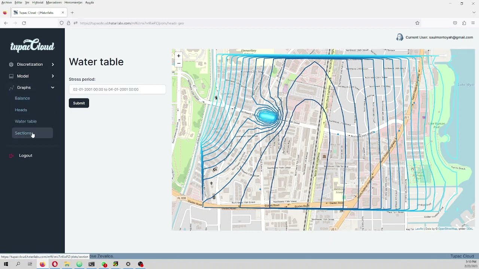479x269 pixels.
Task: Open Task View in the taskbar
Action: 30,264
